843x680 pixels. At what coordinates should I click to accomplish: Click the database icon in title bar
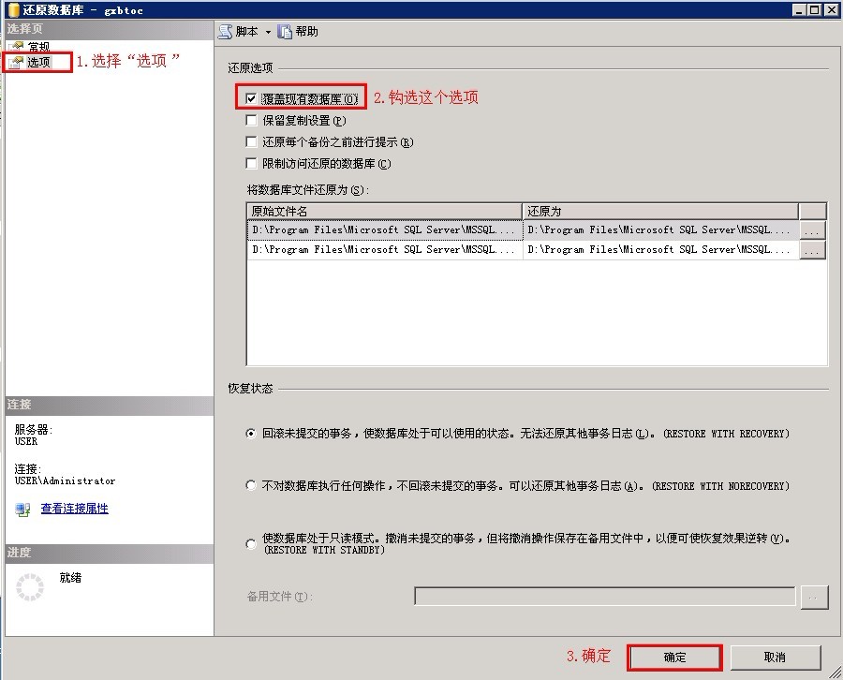point(13,9)
